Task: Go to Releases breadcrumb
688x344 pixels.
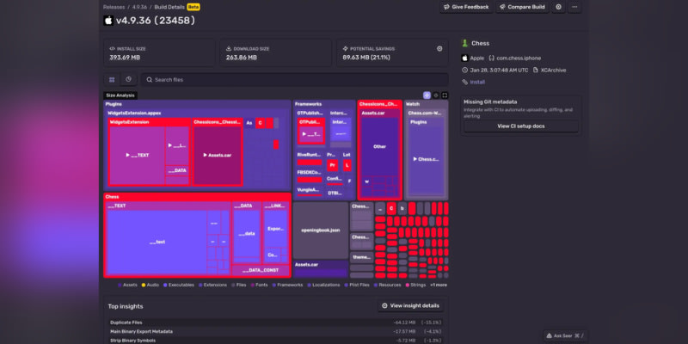Action: pos(114,7)
